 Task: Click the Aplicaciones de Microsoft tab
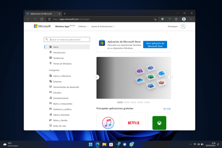click(x=43, y=14)
